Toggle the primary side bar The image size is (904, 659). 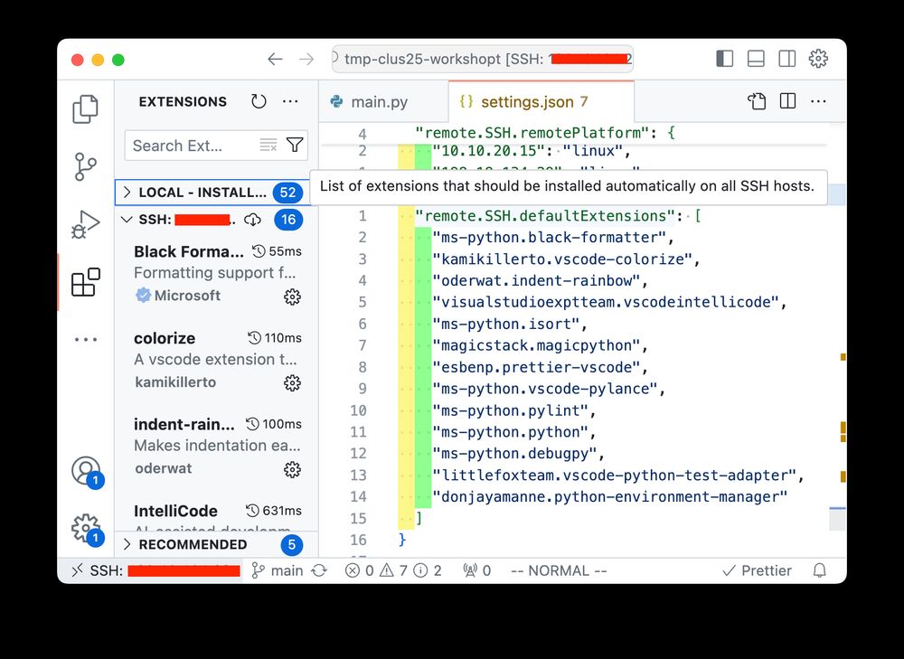725,59
